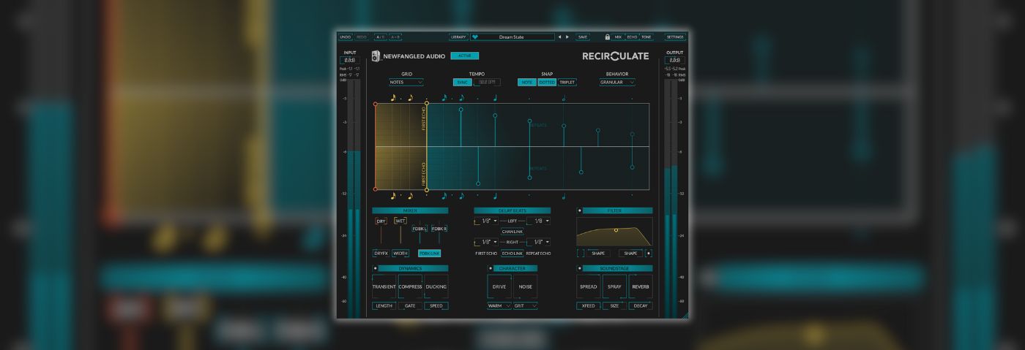Toggle the Character section power dot

pyautogui.click(x=489, y=268)
